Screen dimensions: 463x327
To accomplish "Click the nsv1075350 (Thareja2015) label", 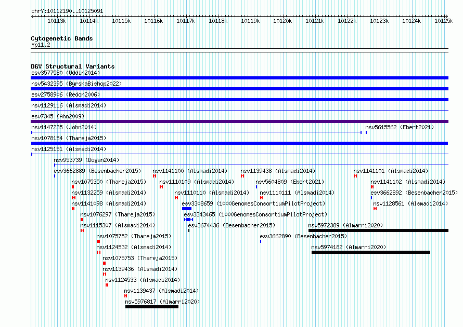I will [109, 182].
